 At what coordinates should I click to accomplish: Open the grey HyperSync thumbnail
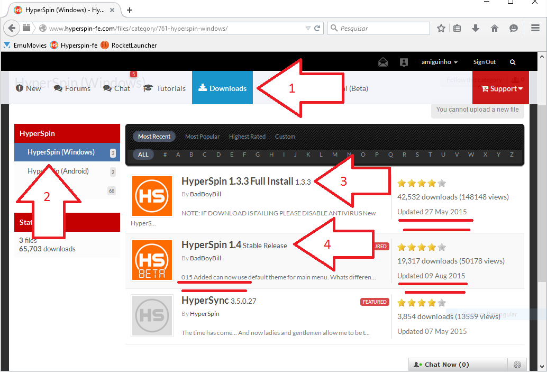[x=152, y=315]
